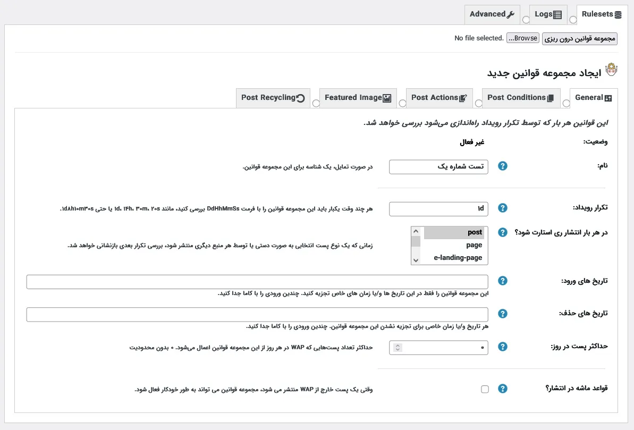
Task: Select 'page' in the post type list
Action: 454,245
